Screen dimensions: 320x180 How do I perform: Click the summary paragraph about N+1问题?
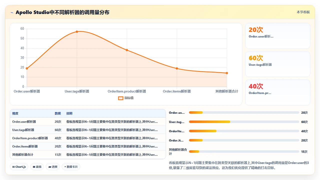(x=239, y=165)
